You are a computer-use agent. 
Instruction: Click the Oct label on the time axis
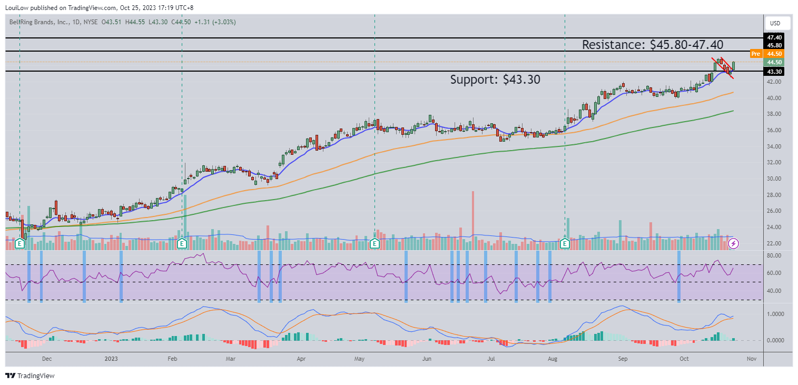point(684,359)
